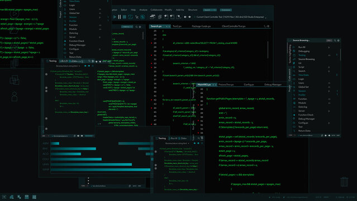Select Return Data in Source Browsing list
The height and width of the screenshot is (201, 357).
(304, 131)
